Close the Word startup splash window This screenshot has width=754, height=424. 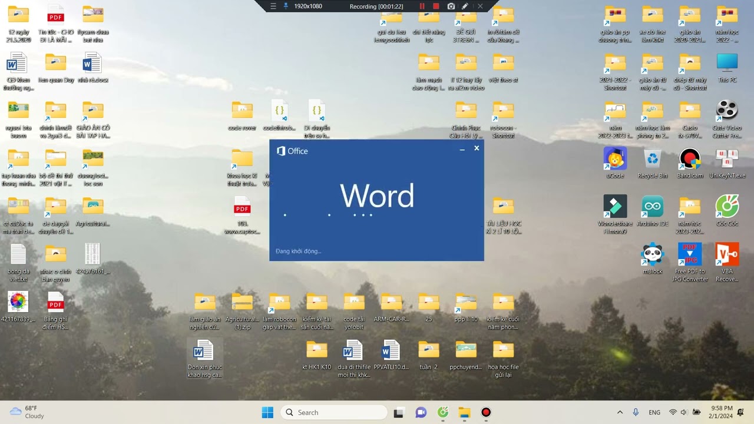(x=477, y=148)
